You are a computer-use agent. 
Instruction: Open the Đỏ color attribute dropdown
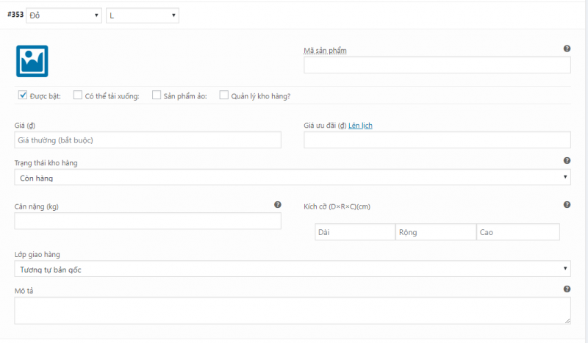[x=64, y=15]
